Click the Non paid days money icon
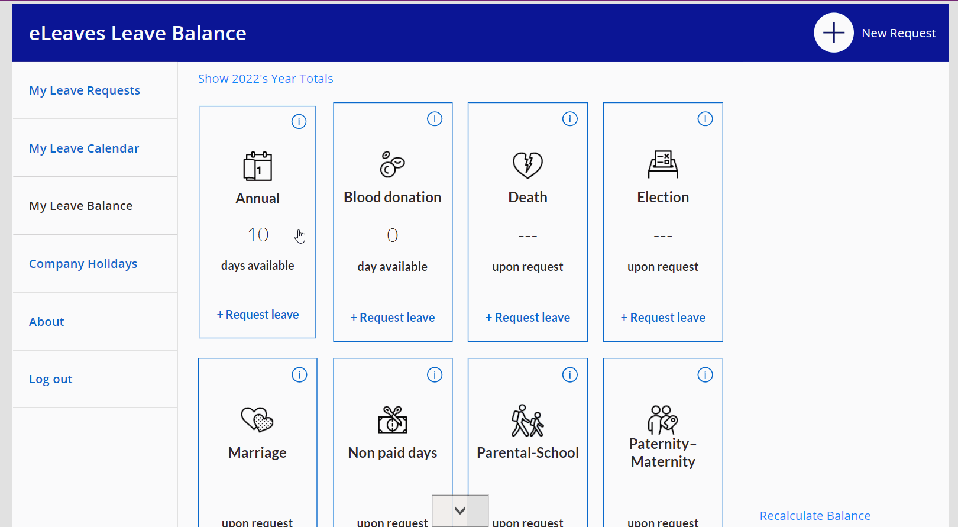958x527 pixels. [393, 420]
